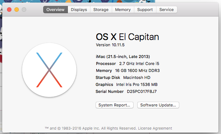Screen dimensions: 221x134
Task: Click the serial number D25PC017F8J7
Action: 142,91
